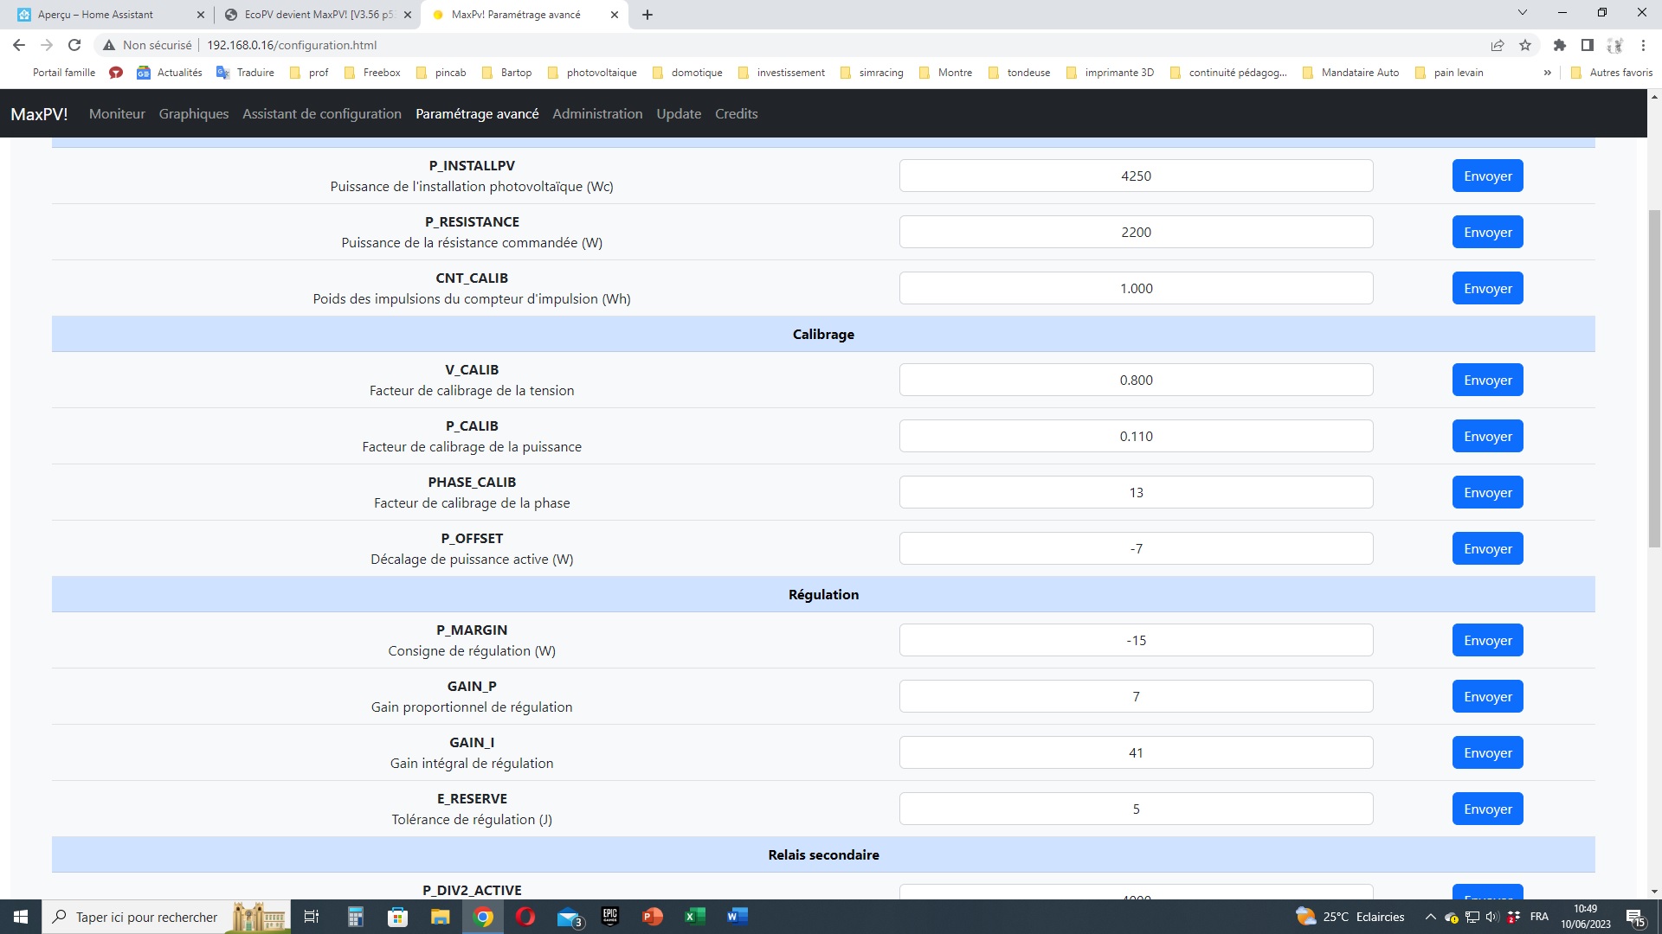This screenshot has width=1662, height=934.
Task: Open the Moniteur navigation item
Action: 117,113
